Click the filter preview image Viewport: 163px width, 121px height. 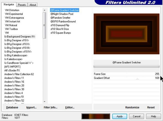[126, 34]
